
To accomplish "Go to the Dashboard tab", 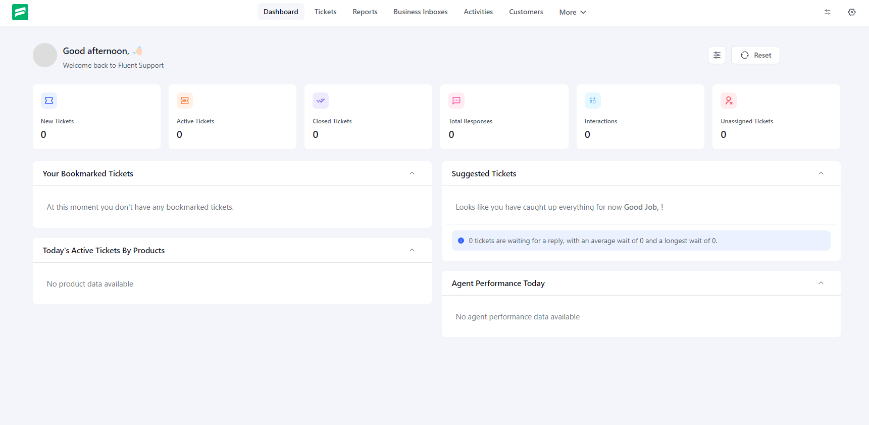I will point(281,12).
